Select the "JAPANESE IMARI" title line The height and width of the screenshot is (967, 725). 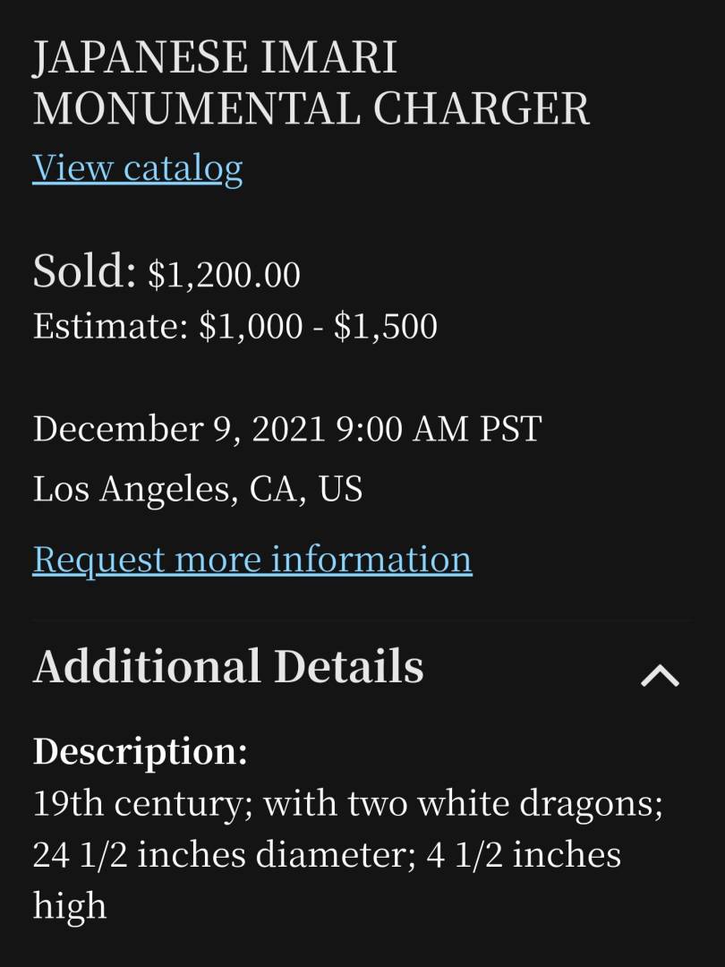tap(215, 57)
